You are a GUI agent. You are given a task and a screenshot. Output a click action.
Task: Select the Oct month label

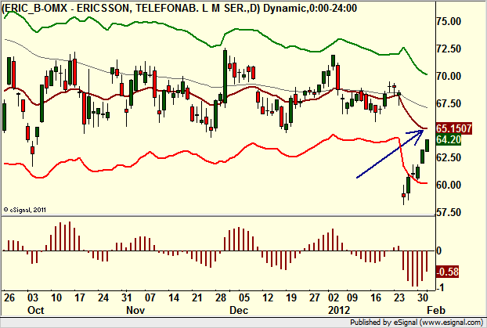[36, 310]
